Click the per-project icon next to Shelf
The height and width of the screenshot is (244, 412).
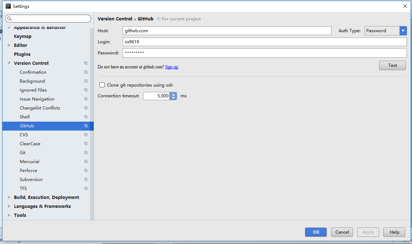point(86,117)
